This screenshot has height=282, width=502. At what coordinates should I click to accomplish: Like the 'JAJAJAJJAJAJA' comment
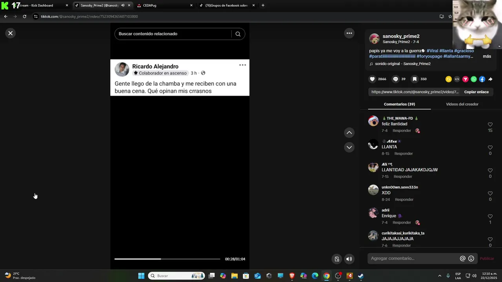(490, 240)
